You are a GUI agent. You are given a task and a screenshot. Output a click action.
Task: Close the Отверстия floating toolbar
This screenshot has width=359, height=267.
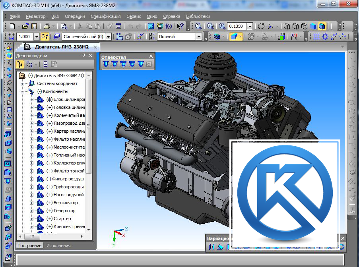tap(151, 57)
